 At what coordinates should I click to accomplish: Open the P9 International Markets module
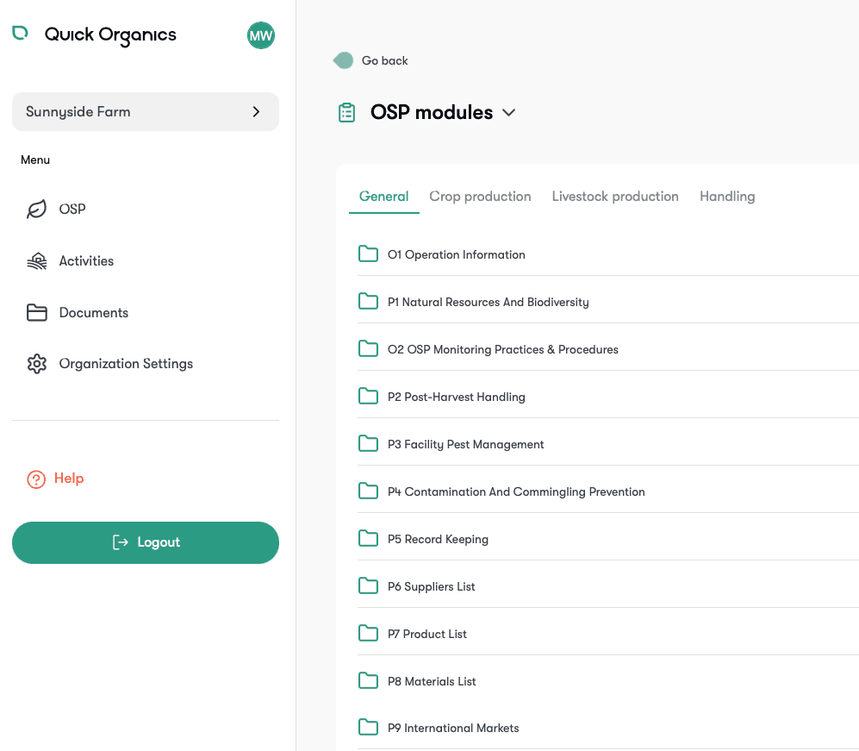[453, 728]
